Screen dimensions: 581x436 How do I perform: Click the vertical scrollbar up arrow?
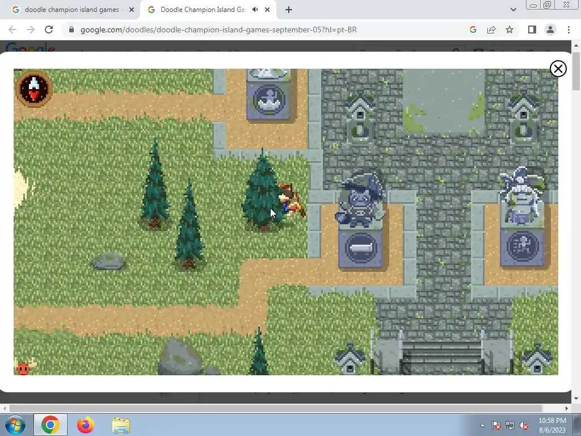point(576,45)
